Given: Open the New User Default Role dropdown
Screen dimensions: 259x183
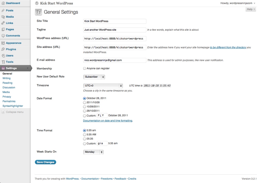Looking at the screenshot, I should point(94,77).
